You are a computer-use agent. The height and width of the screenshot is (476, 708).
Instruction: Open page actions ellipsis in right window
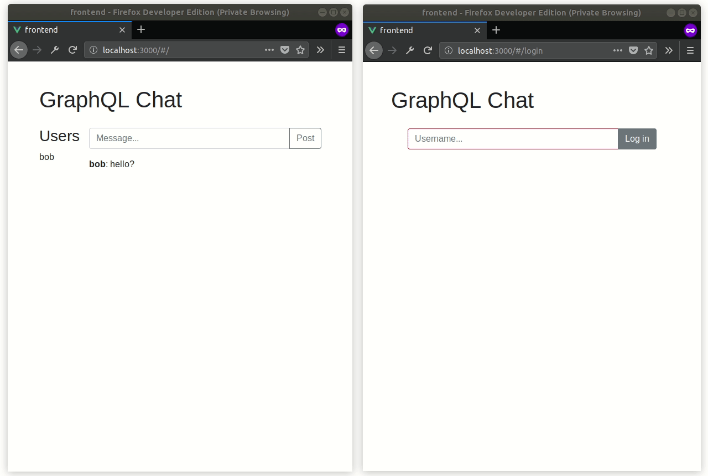(x=618, y=50)
